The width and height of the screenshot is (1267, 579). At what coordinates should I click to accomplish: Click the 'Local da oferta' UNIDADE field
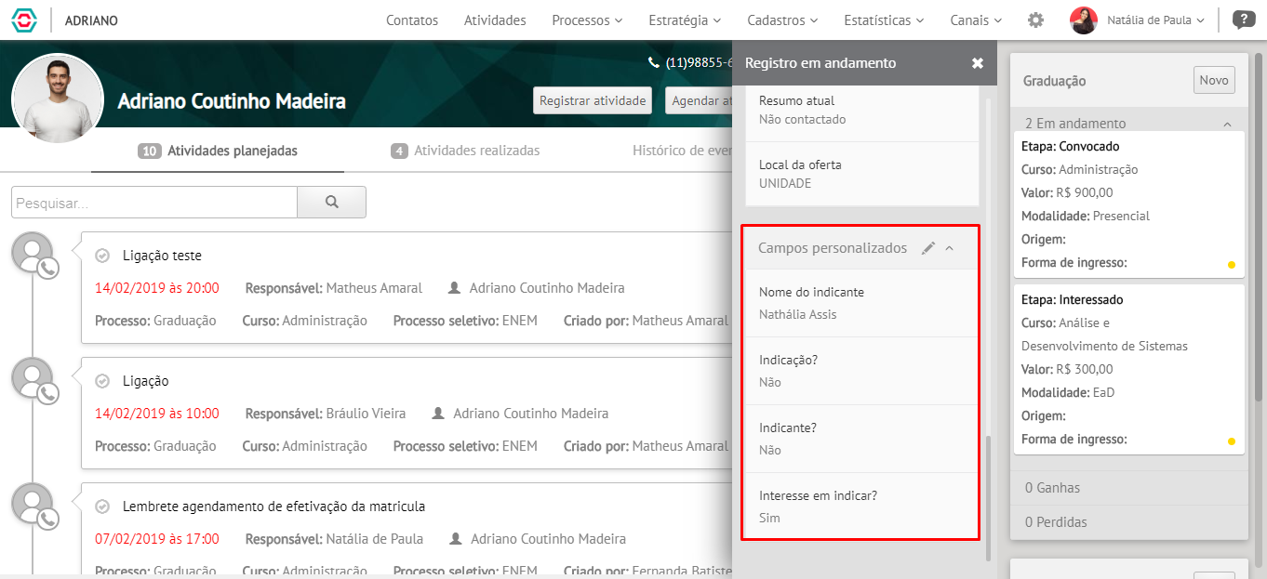pyautogui.click(x=862, y=174)
